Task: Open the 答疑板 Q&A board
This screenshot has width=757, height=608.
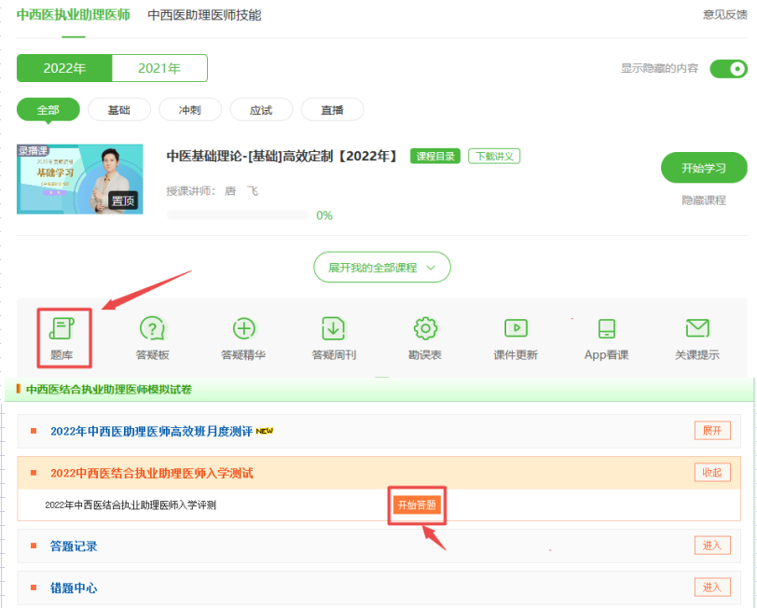Action: point(152,338)
